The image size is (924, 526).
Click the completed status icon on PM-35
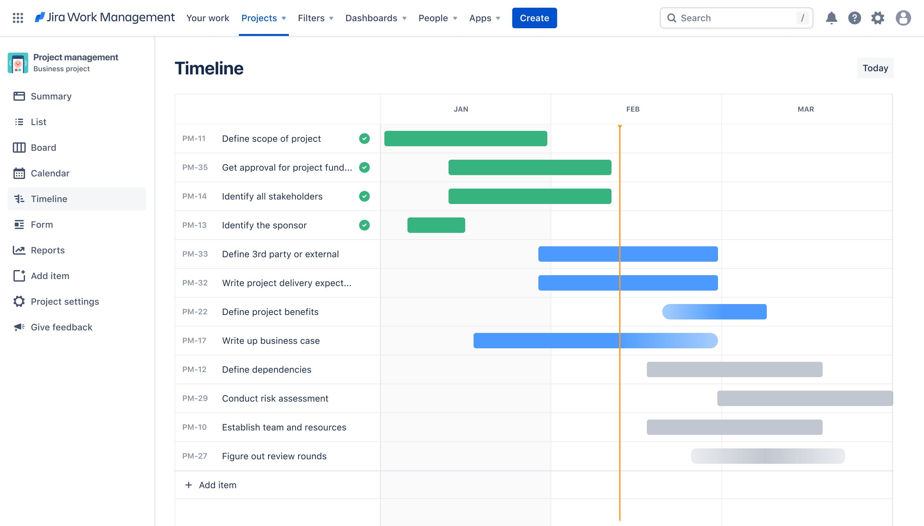364,167
